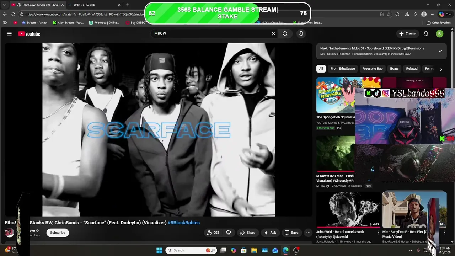This screenshot has height=256, width=455.
Task: Go back in the browser
Action: 5,14
